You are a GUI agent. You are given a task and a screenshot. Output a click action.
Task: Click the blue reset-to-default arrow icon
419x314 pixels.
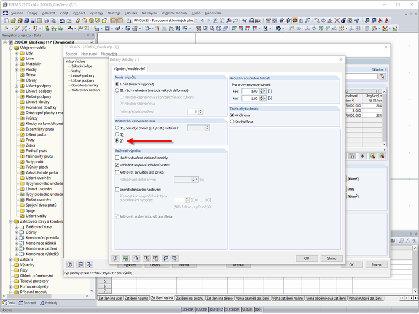tap(136, 258)
